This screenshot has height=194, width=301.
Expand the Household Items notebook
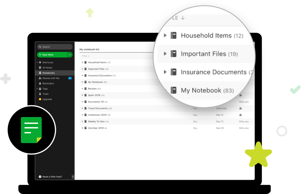(x=82, y=62)
